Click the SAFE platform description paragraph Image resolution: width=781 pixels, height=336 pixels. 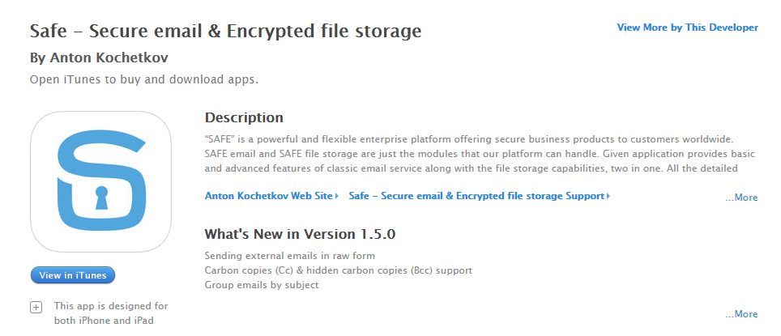pyautogui.click(x=480, y=153)
